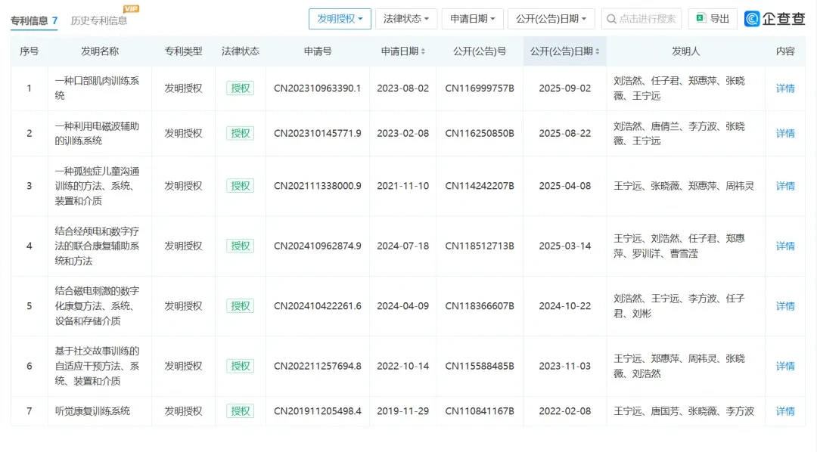This screenshot has height=452, width=817.
Task: Click the search magnifier icon
Action: (x=611, y=19)
